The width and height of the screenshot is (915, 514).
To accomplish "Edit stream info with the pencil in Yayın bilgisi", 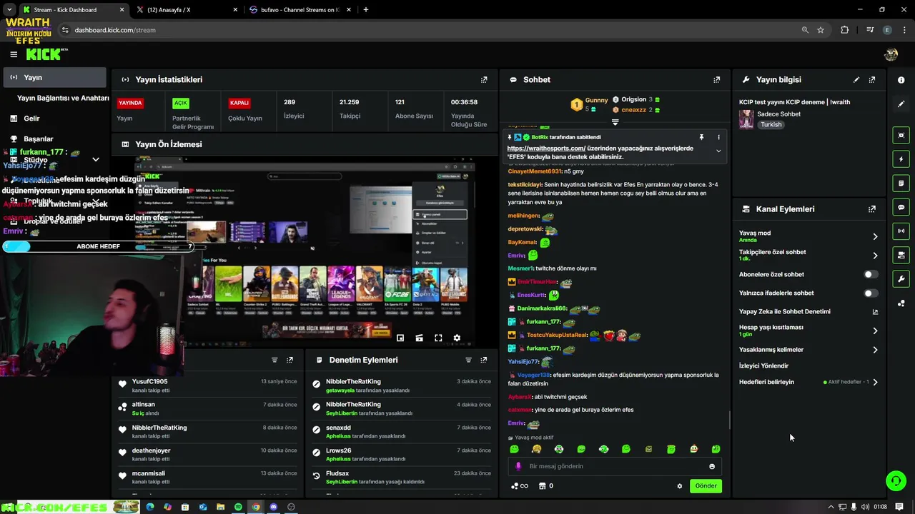I will click(x=856, y=80).
